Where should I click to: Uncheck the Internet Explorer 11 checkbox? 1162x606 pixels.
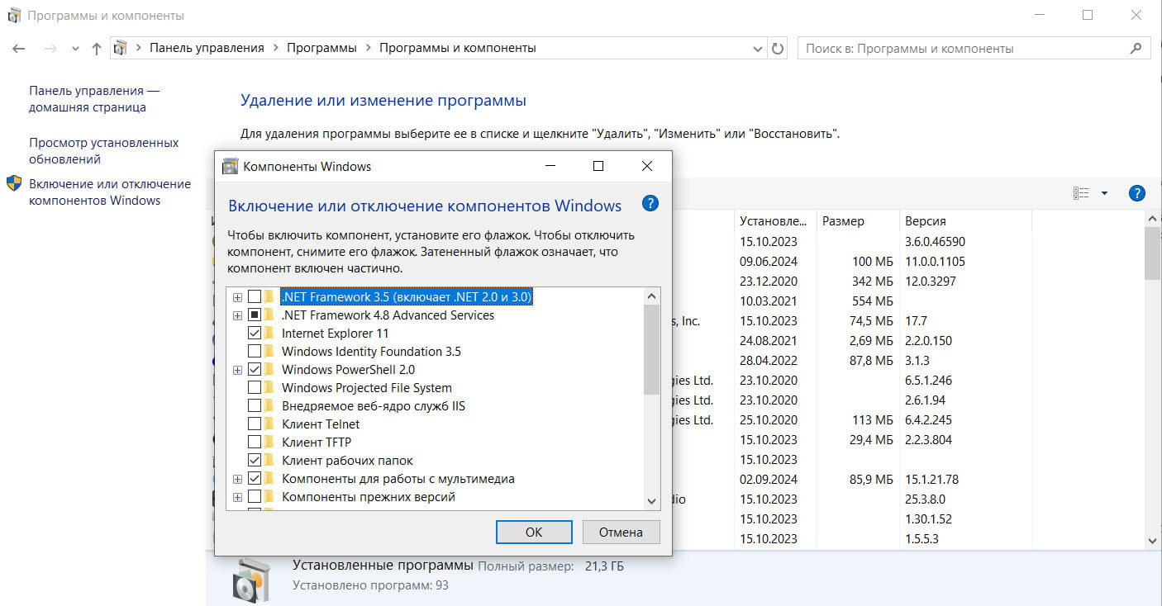click(255, 334)
